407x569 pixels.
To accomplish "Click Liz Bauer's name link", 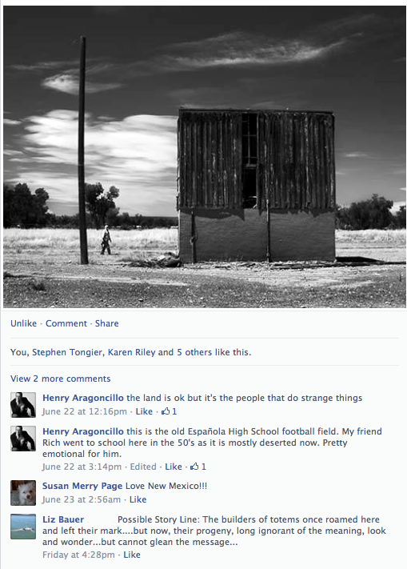I will (63, 519).
